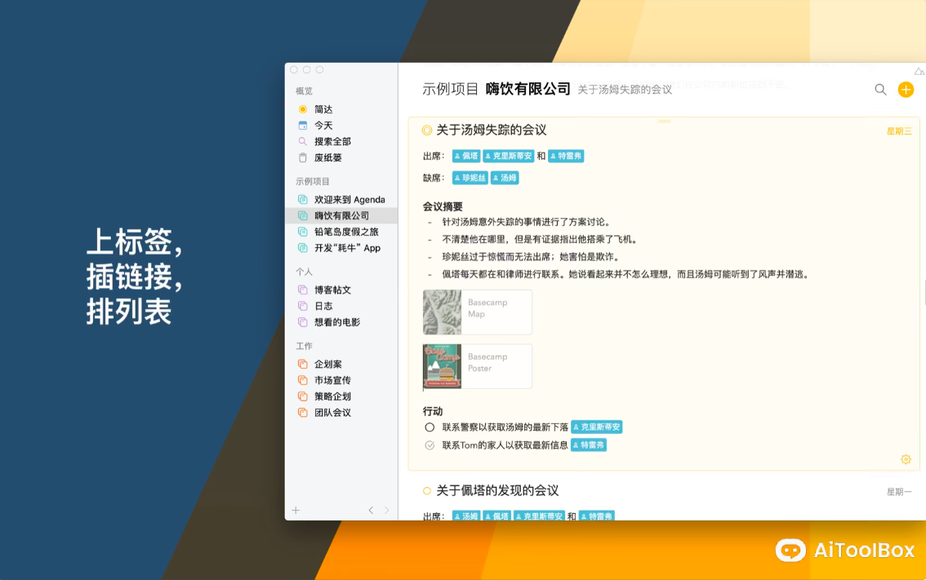Collapse the note using the top grab handle

point(664,119)
